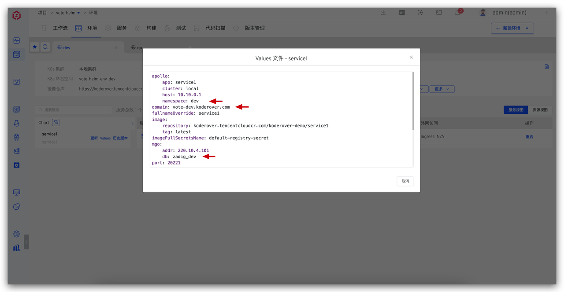Click the notification bell icon
The height and width of the screenshot is (292, 564).
pos(458,13)
